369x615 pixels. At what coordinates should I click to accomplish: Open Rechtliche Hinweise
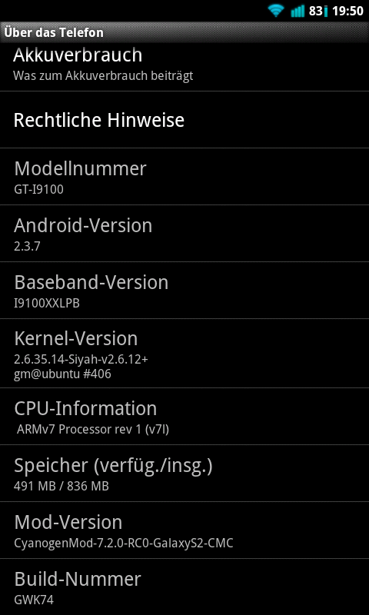pos(184,120)
